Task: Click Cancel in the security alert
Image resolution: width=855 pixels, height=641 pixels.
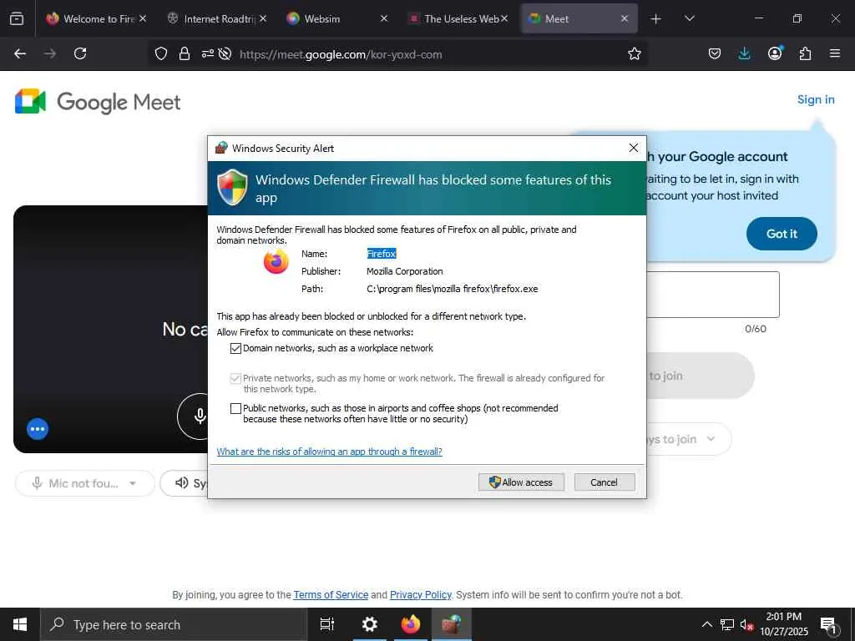Action: 605,482
